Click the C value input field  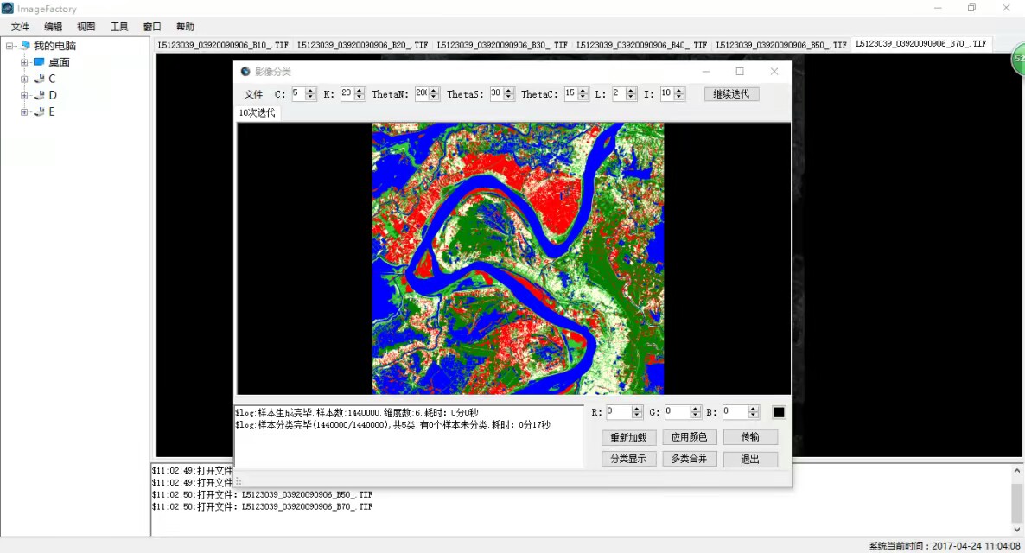(298, 93)
